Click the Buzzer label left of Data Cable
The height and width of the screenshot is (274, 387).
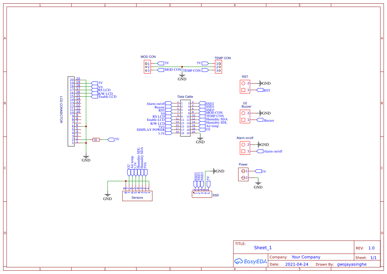(160, 107)
